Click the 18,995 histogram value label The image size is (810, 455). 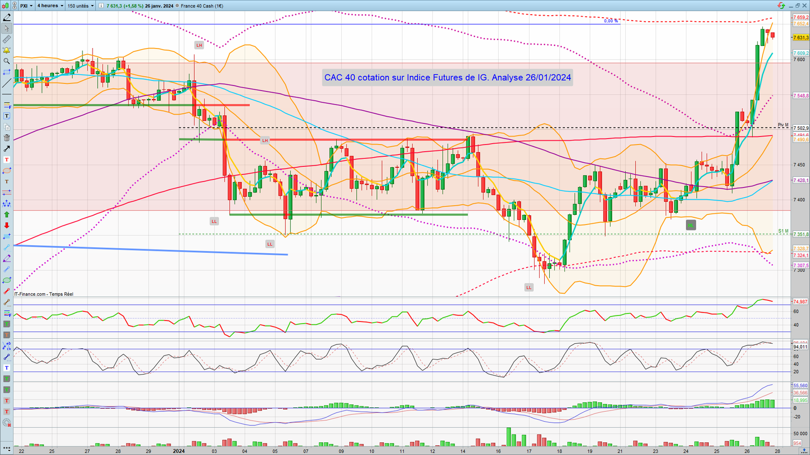pos(800,400)
